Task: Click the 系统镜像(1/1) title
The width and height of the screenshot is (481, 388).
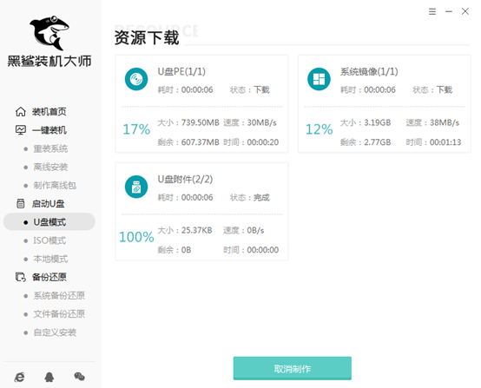Action: 369,71
